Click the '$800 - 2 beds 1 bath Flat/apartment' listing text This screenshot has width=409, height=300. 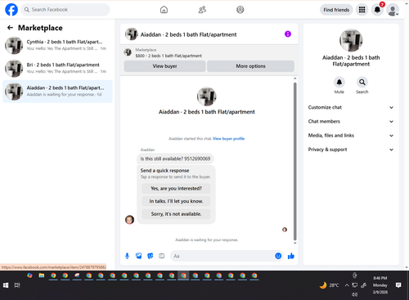coord(169,56)
